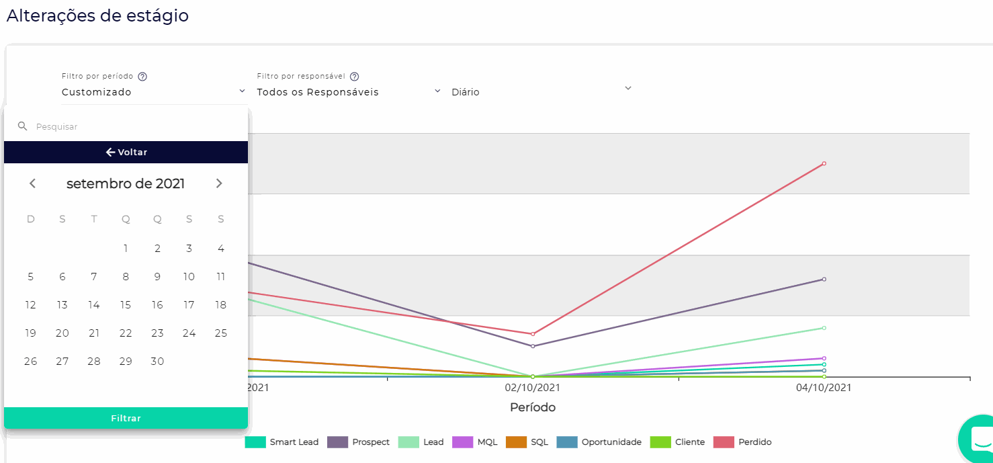The width and height of the screenshot is (993, 463).
Task: Go to previous month in the calendar
Action: pos(32,183)
